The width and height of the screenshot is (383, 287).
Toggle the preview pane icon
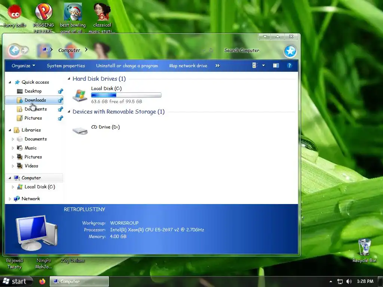click(x=276, y=65)
